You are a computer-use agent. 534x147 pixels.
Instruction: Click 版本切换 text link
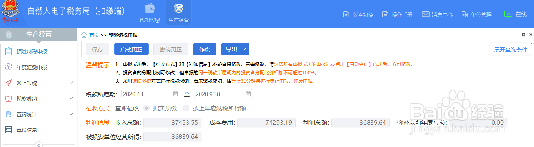coord(363,15)
